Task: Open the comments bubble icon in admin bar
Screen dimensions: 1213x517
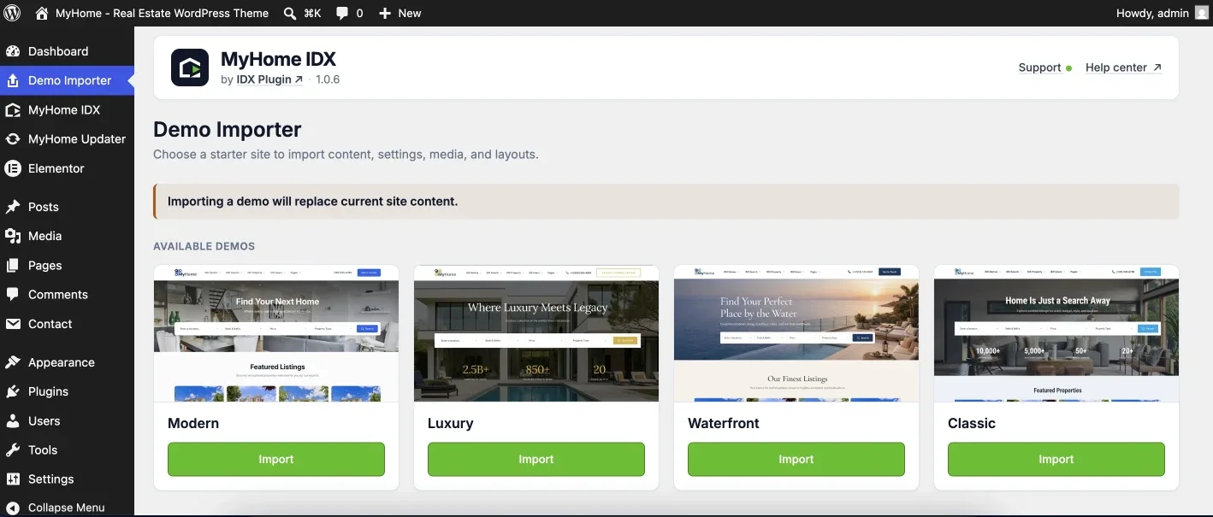Action: [342, 13]
